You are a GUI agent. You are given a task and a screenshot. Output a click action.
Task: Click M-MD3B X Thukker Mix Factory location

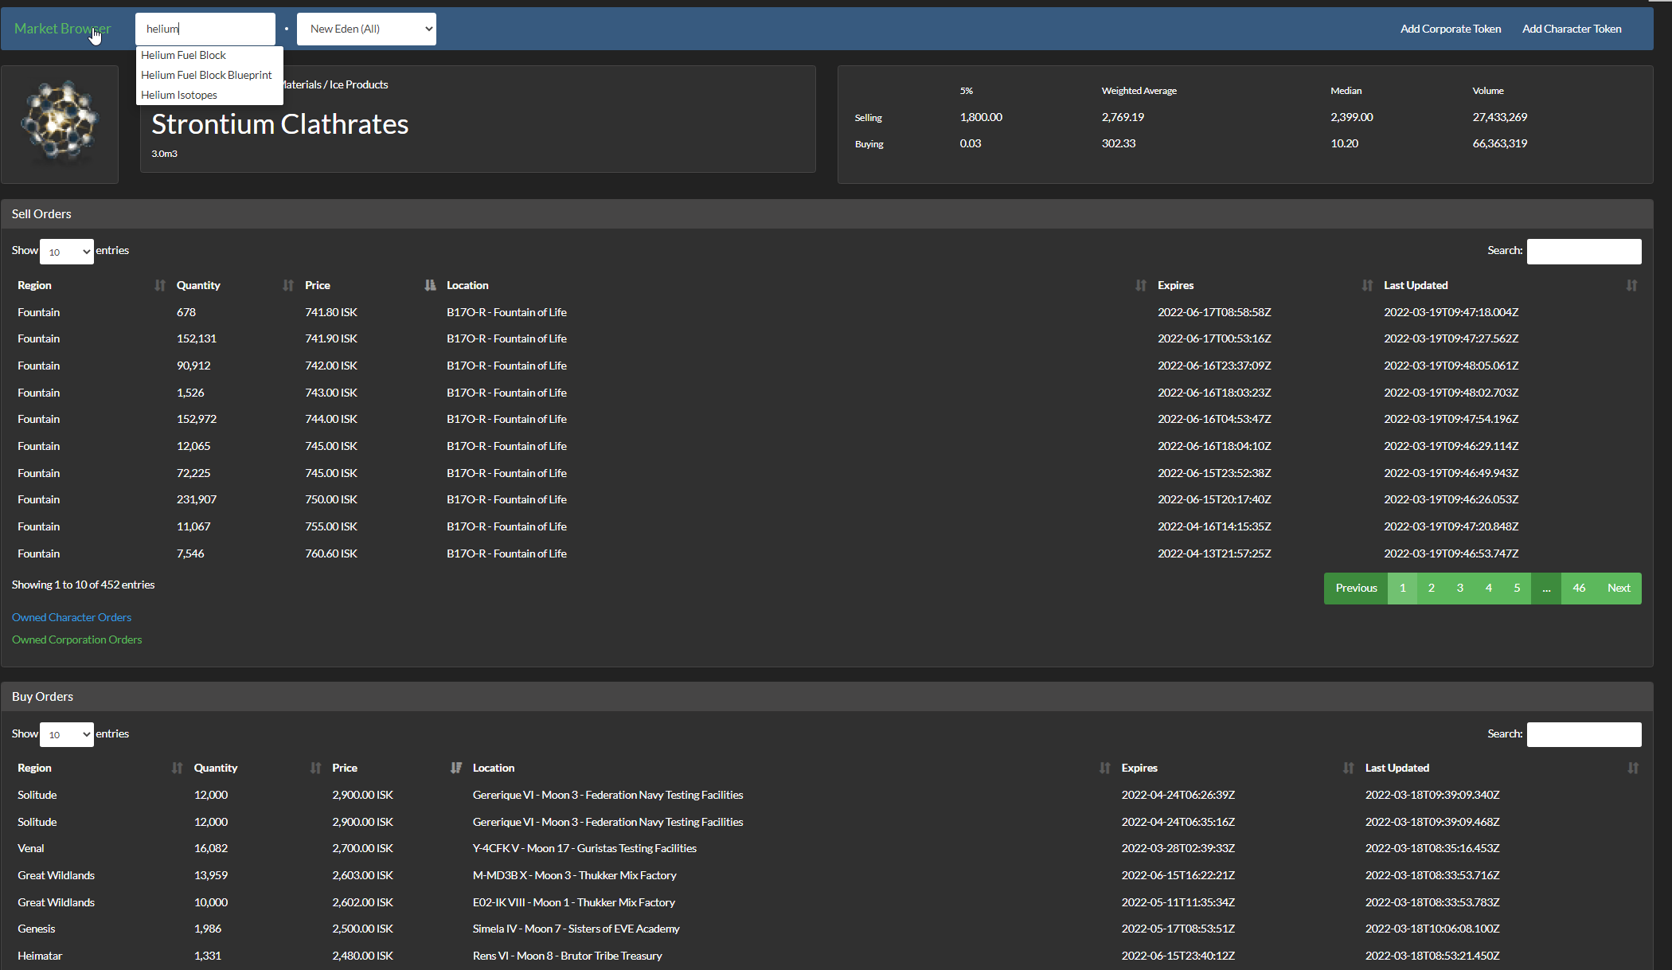[574, 875]
